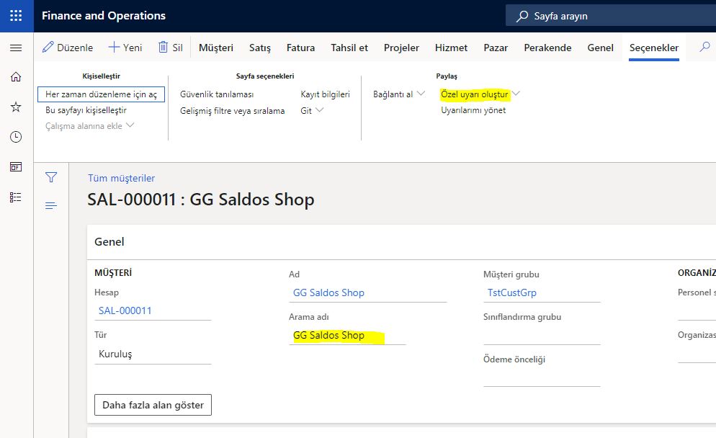Click the search magnifier in action bar

pyautogui.click(x=704, y=47)
